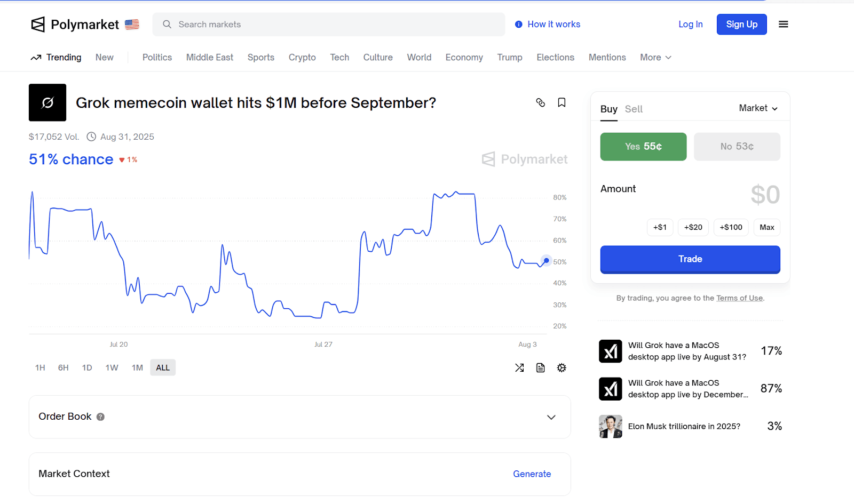Click the Polymarket logo icon
Screen dimensions: 854x504
click(x=38, y=25)
